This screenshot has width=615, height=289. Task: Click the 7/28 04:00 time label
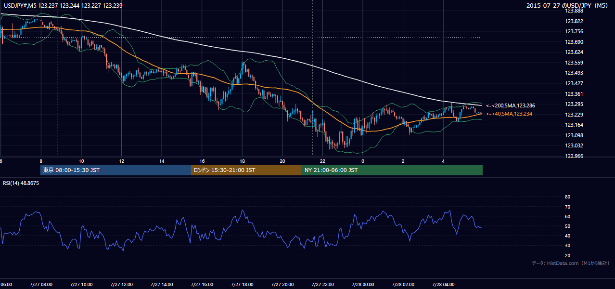tap(443, 285)
